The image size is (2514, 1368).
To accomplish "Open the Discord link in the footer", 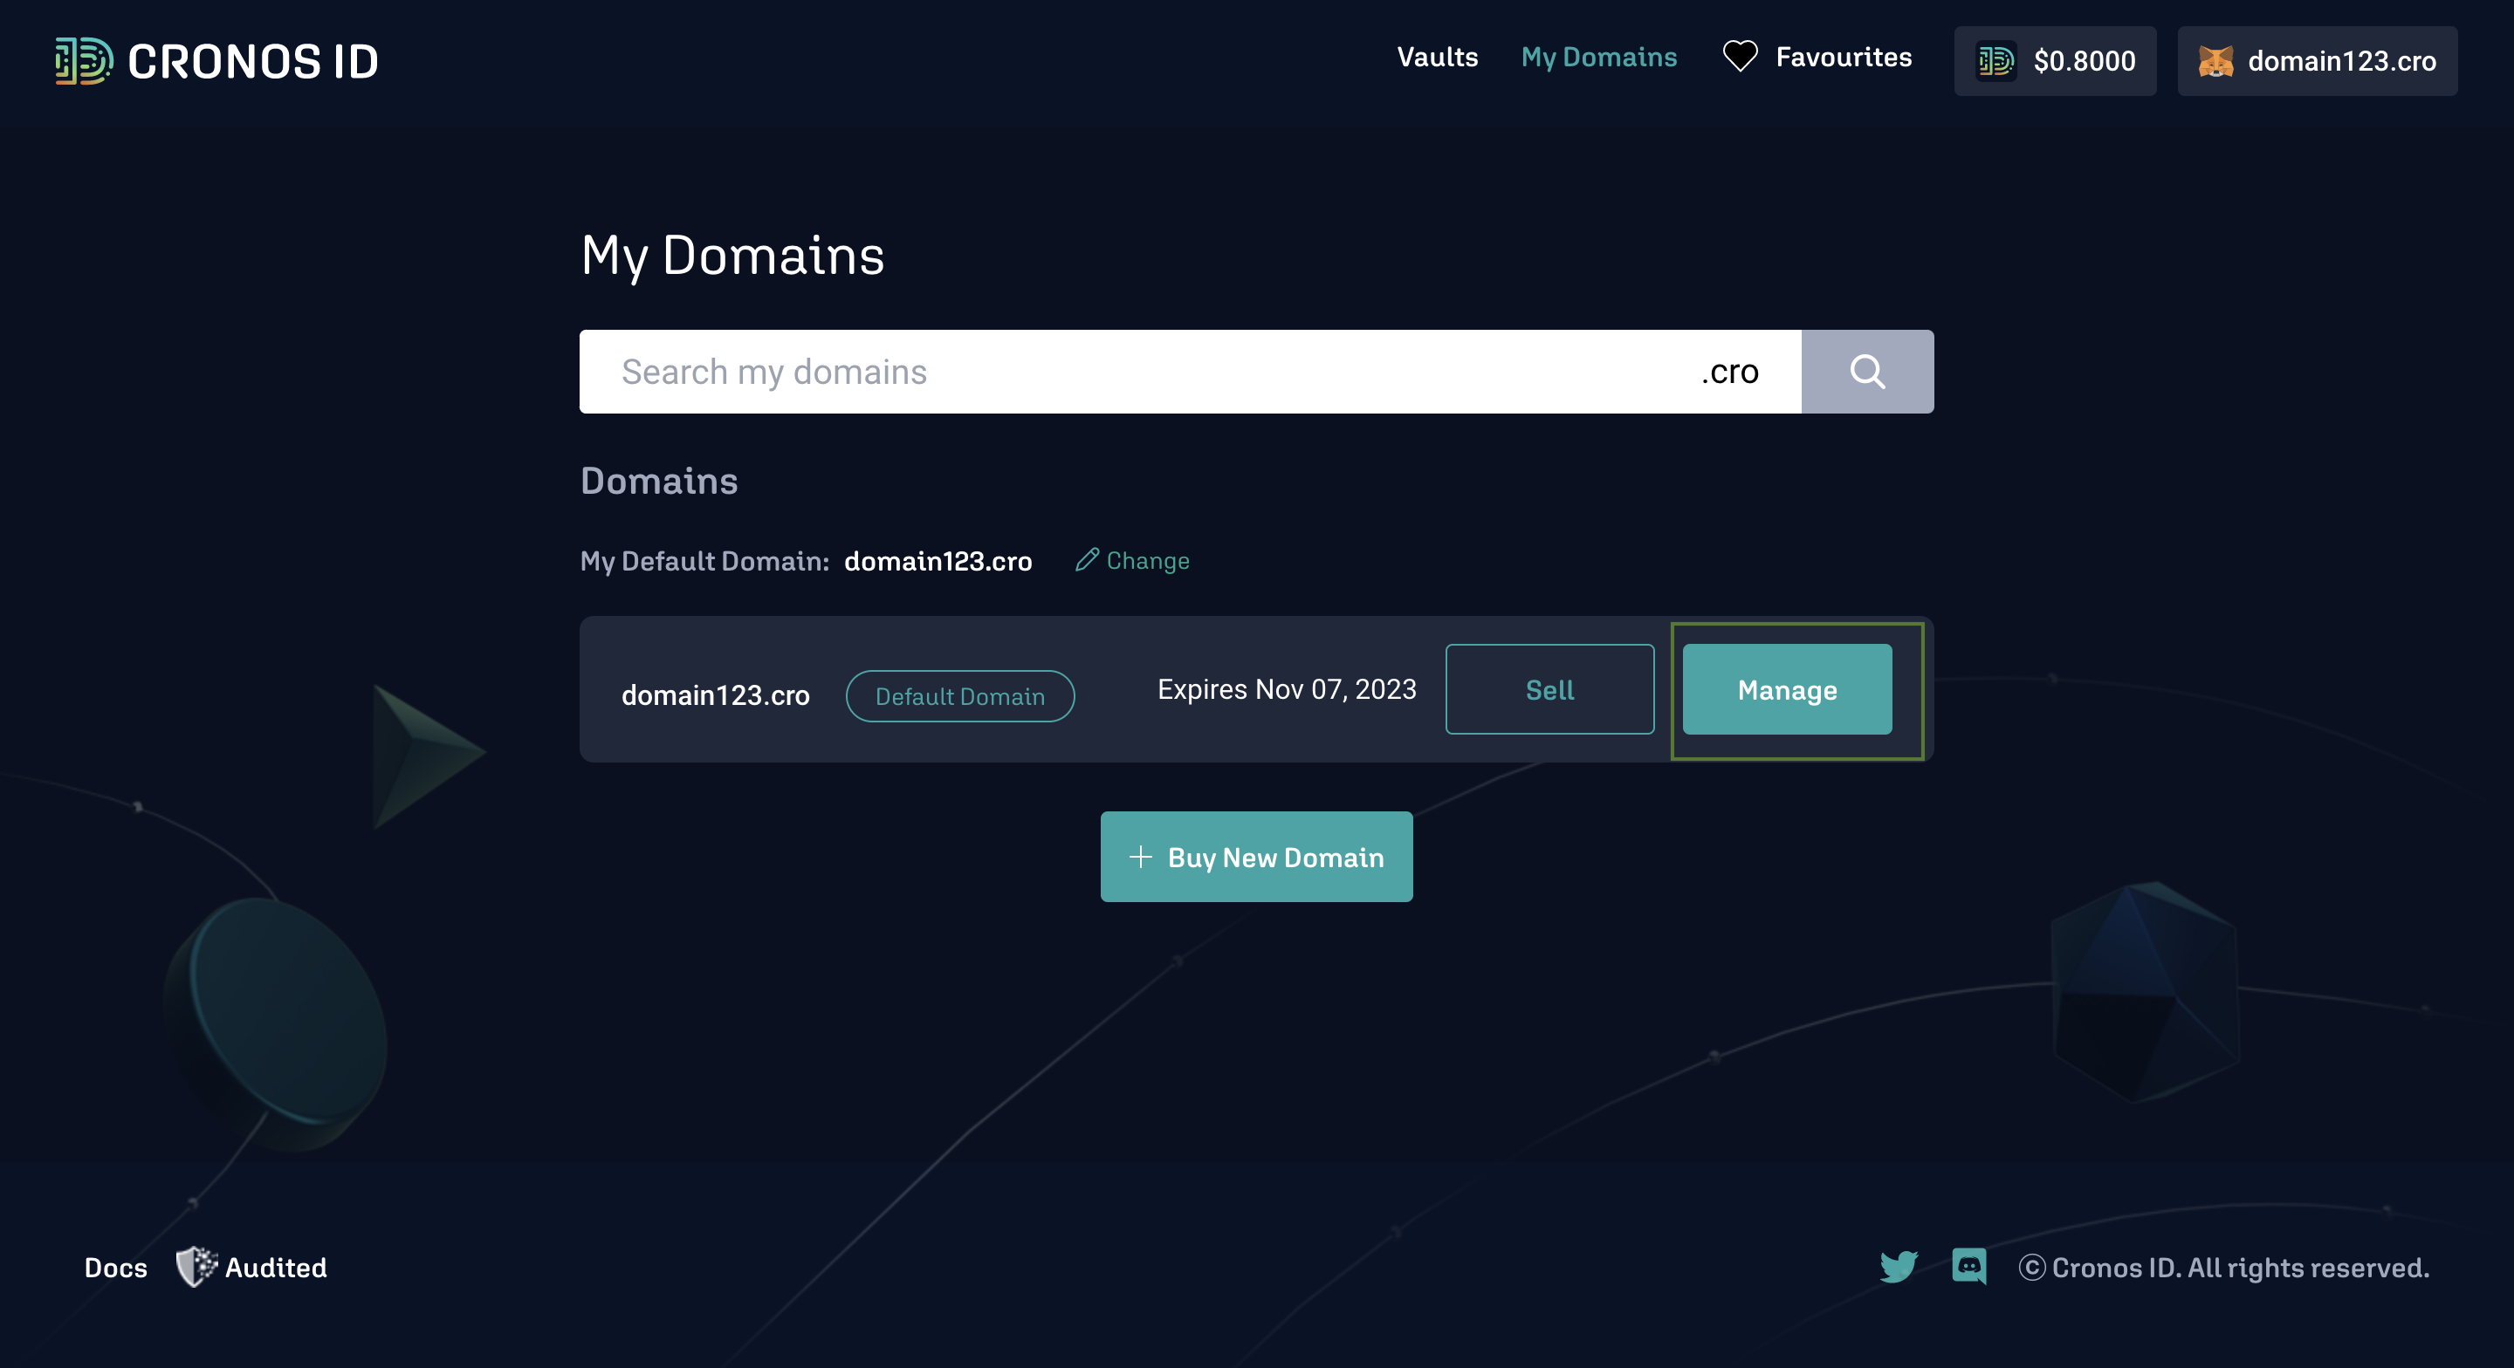I will tap(1968, 1267).
